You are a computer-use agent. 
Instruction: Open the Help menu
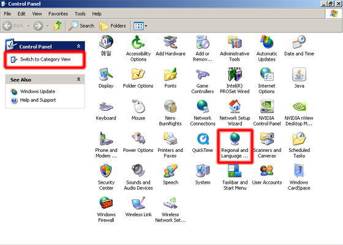tap(97, 13)
